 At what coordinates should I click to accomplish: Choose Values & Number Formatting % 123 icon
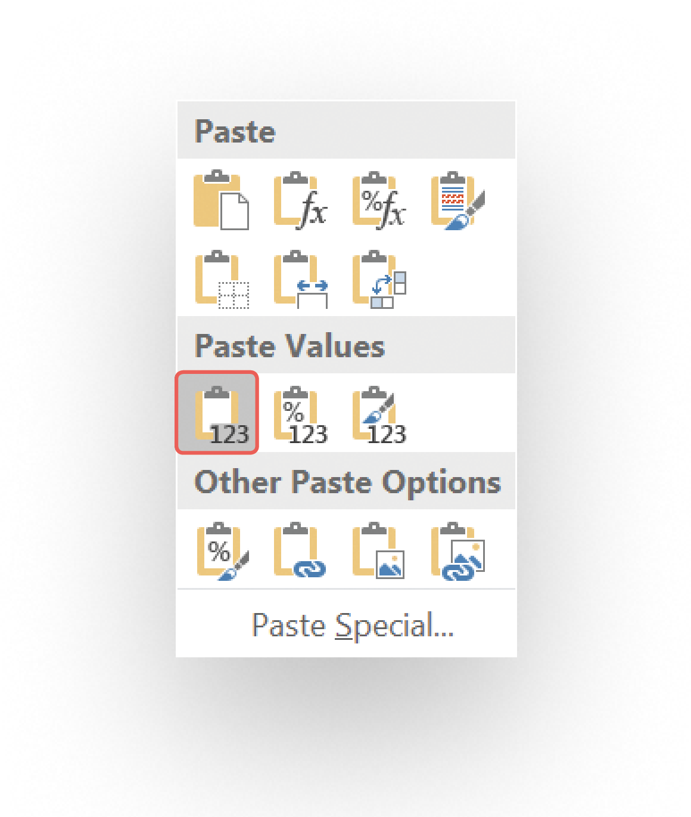pos(300,416)
